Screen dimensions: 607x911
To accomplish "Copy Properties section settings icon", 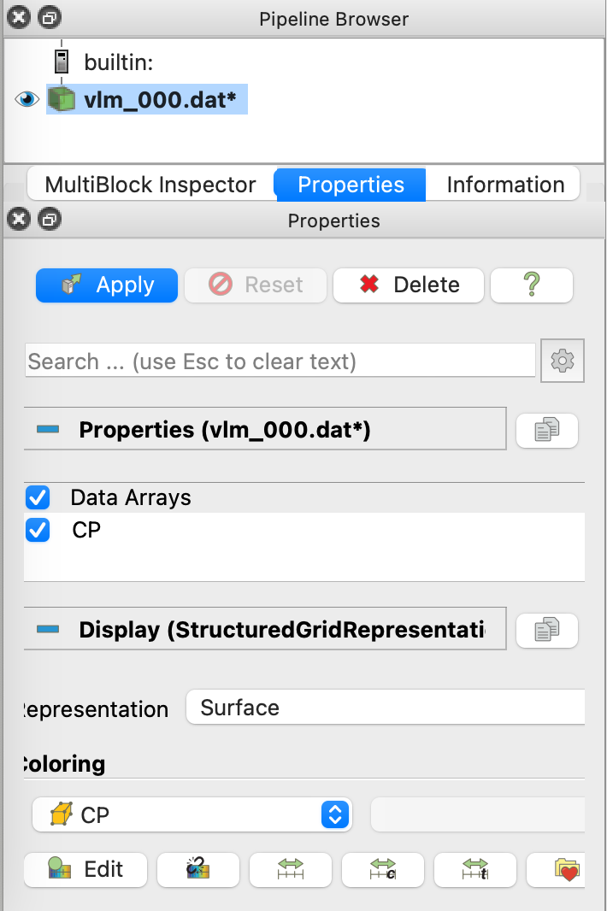I will (546, 430).
